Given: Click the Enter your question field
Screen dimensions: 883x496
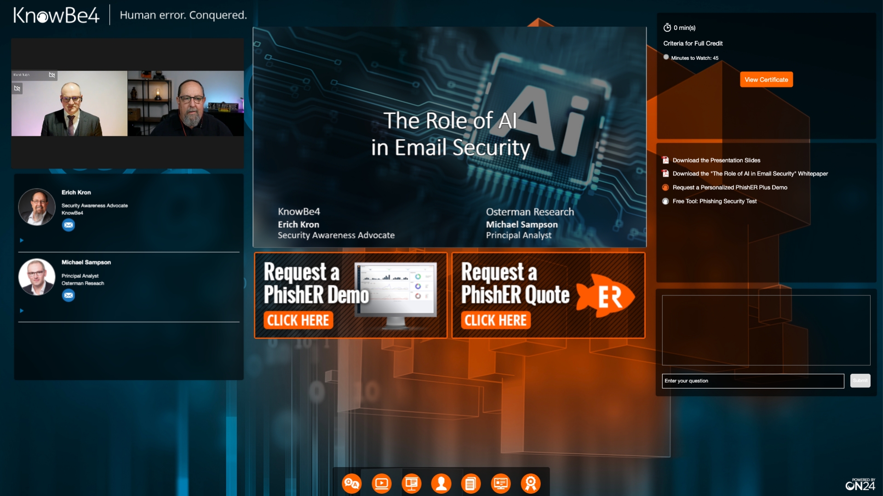Looking at the screenshot, I should (x=753, y=381).
